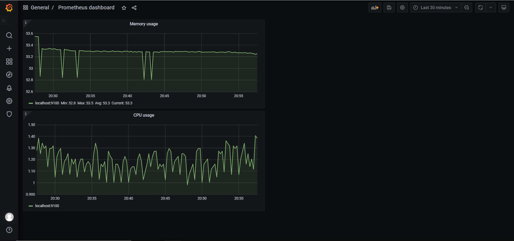Open the Server Admin shield icon
514x241 pixels.
click(x=9, y=114)
